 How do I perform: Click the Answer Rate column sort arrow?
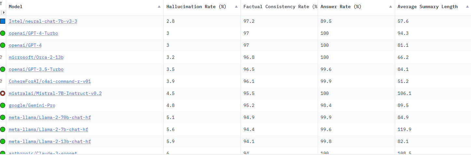coord(390,6)
